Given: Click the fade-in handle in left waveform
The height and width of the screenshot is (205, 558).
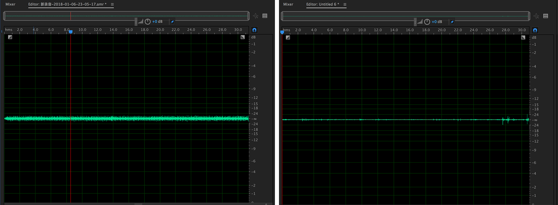Looking at the screenshot, I should (10, 37).
